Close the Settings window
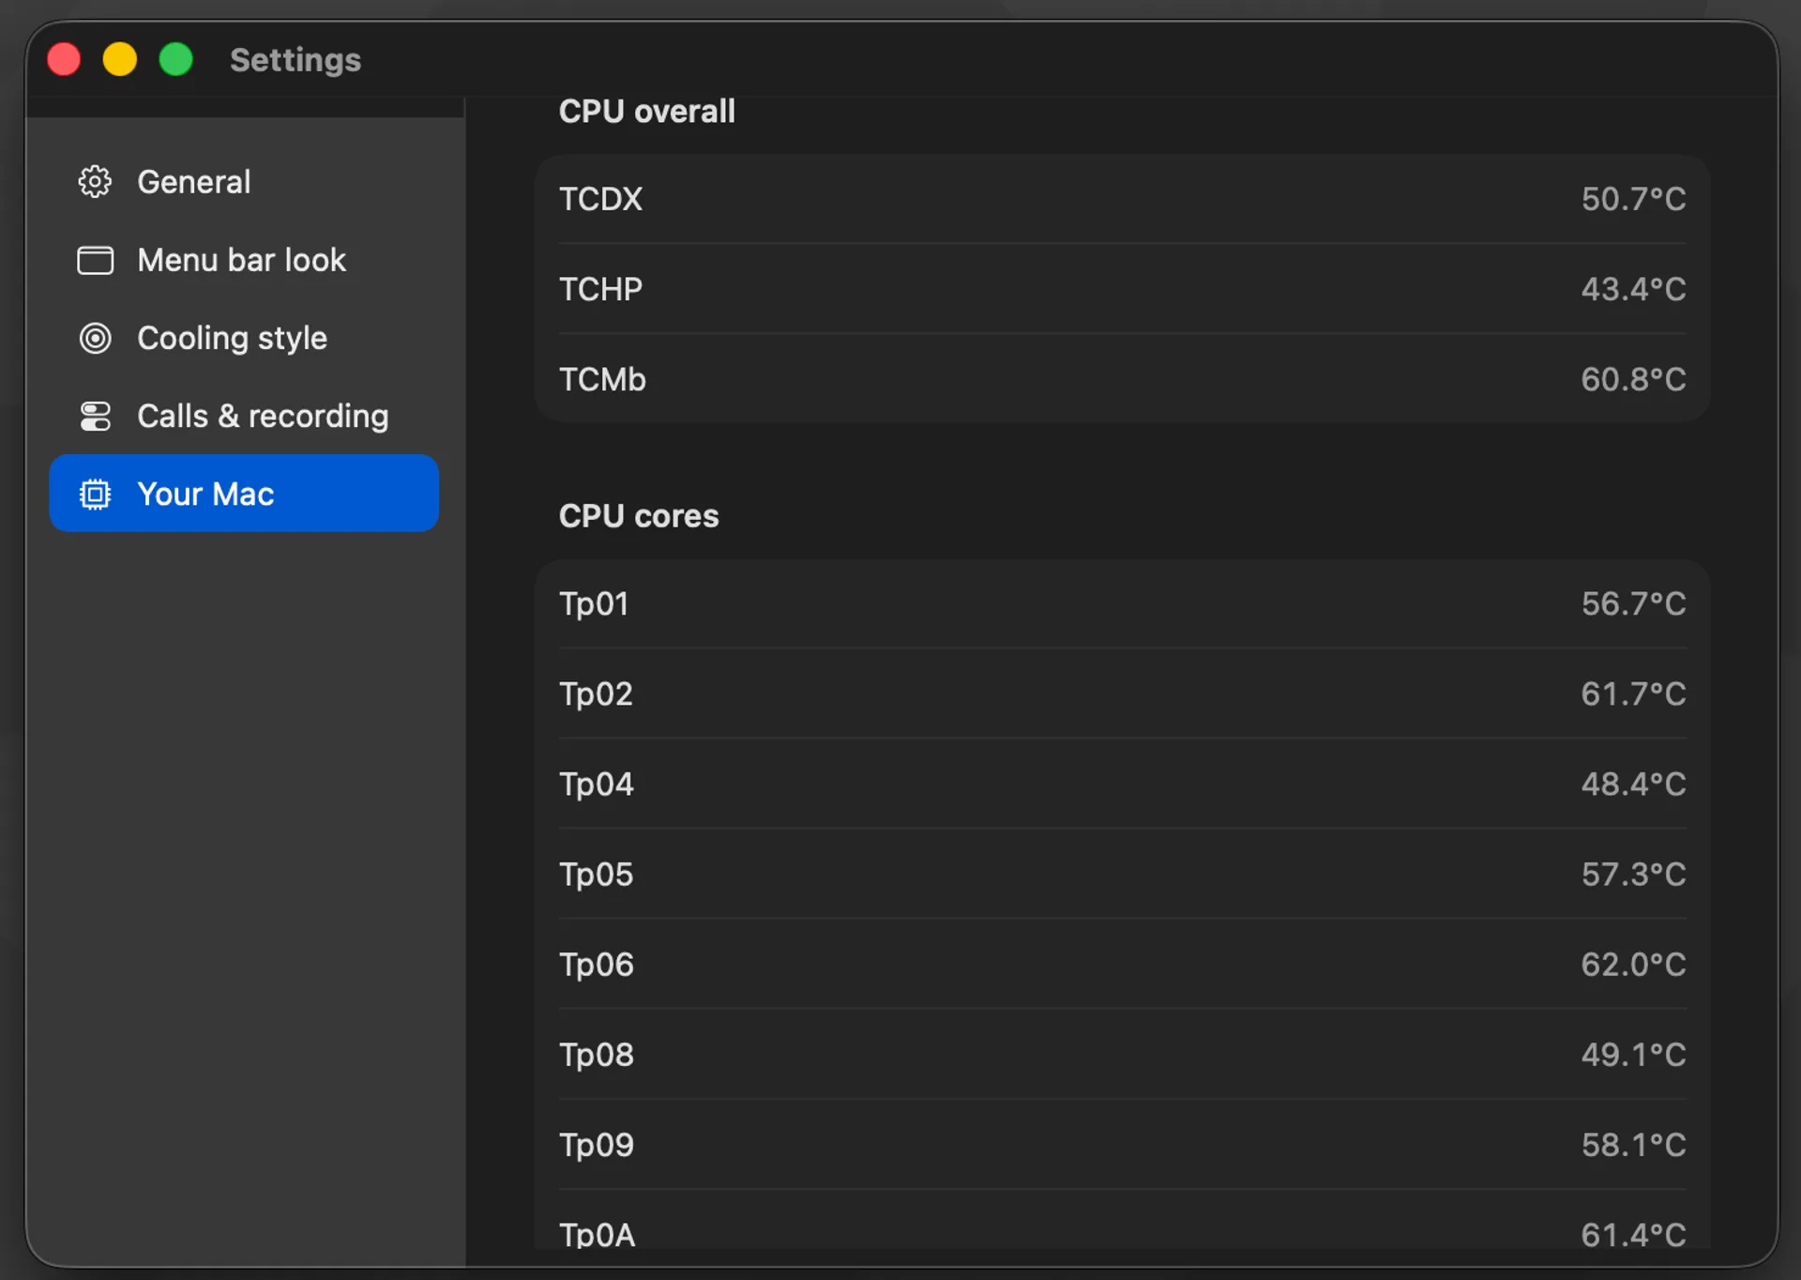 [x=64, y=59]
